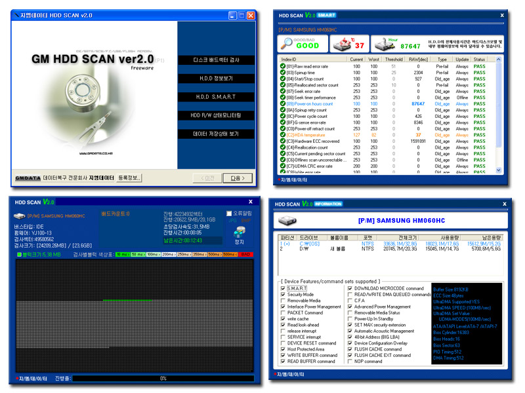Screen dimensions: 525x393
Task: Click the red BAD color legend swatch
Action: (245, 253)
